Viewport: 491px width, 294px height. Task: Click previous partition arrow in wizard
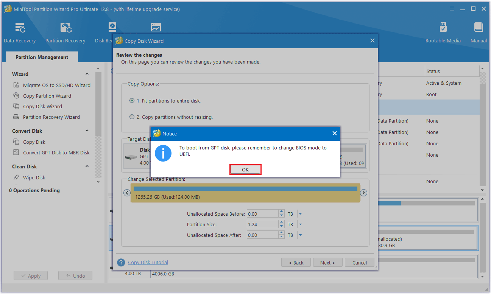pos(127,193)
